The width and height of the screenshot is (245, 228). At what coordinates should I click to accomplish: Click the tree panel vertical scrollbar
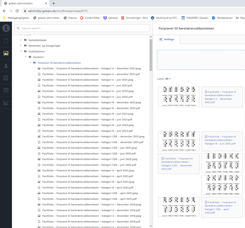(151, 54)
